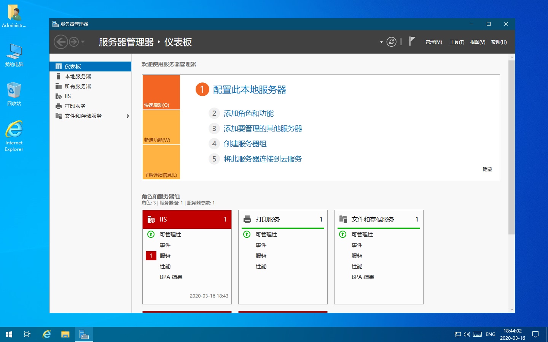This screenshot has height=342, width=548.
Task: Open the navigation history dropdown arrow
Action: click(x=83, y=42)
